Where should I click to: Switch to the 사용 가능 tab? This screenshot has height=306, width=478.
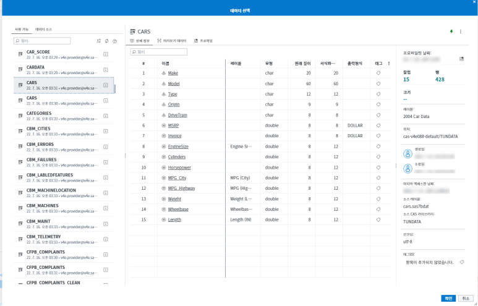pos(22,29)
